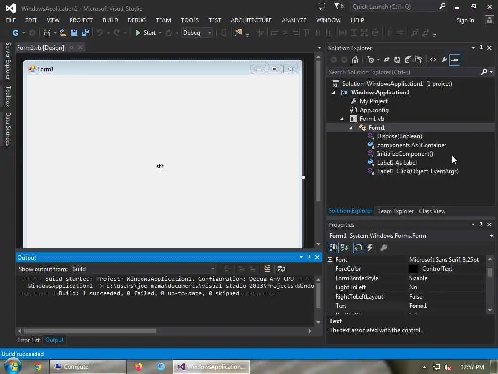Open the Server Explorer side tab

click(8, 61)
